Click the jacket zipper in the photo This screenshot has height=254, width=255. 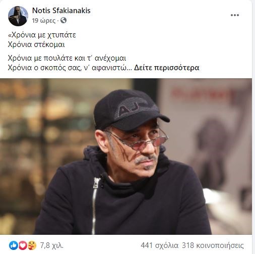pos(95,206)
